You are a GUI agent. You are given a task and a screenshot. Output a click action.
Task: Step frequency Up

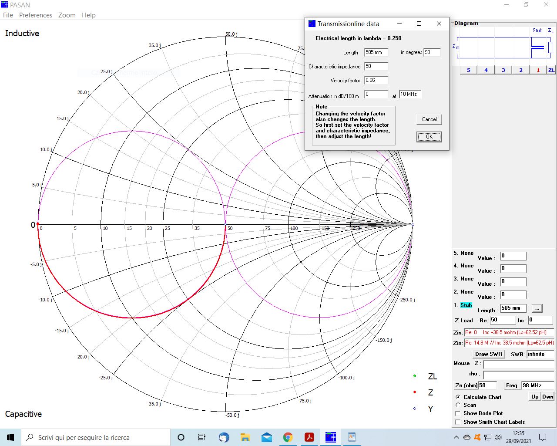tap(535, 397)
